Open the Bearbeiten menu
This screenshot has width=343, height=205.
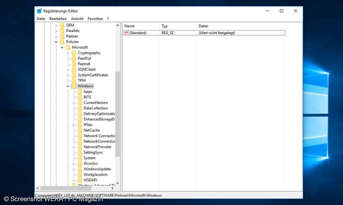[x=58, y=19]
